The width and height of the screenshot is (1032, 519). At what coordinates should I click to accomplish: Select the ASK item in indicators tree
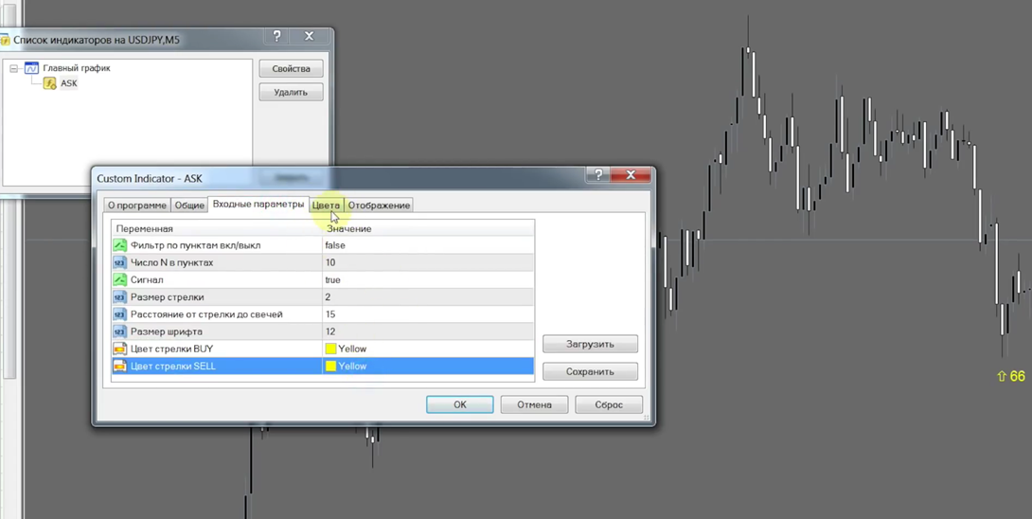click(68, 83)
